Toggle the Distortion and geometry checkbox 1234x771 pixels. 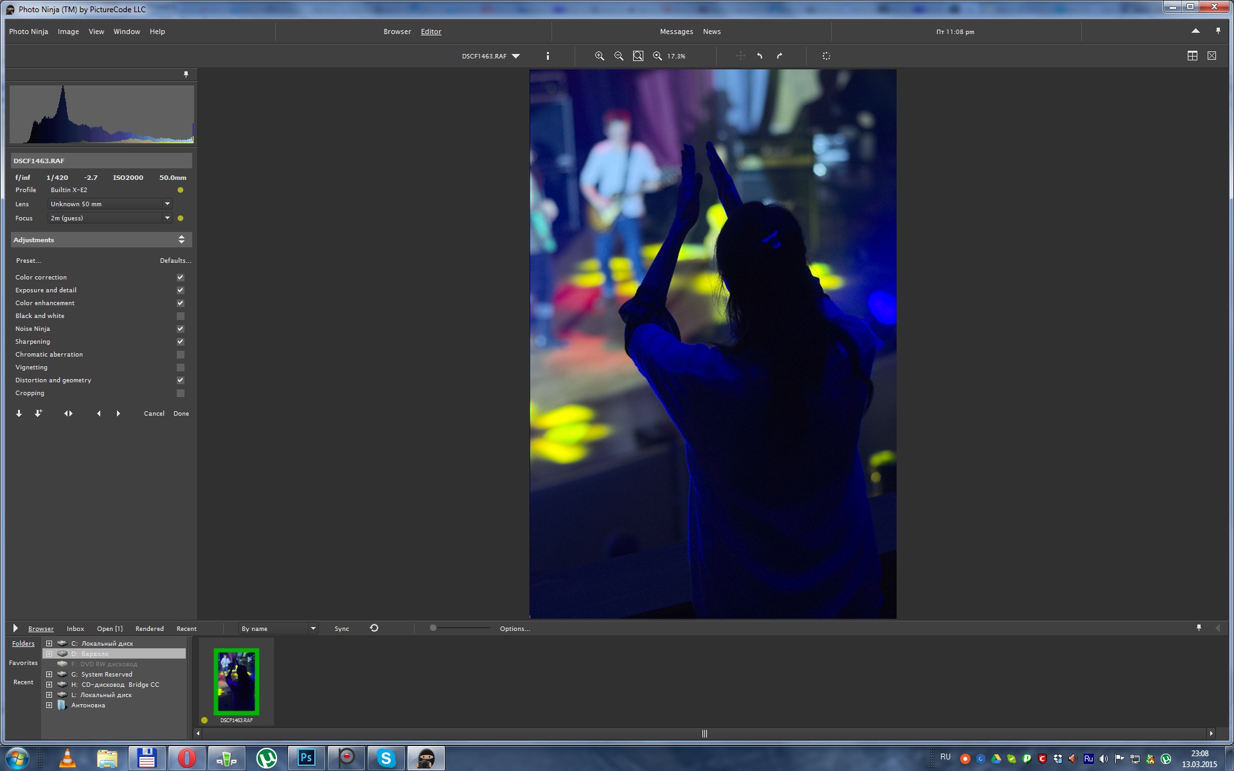[181, 380]
